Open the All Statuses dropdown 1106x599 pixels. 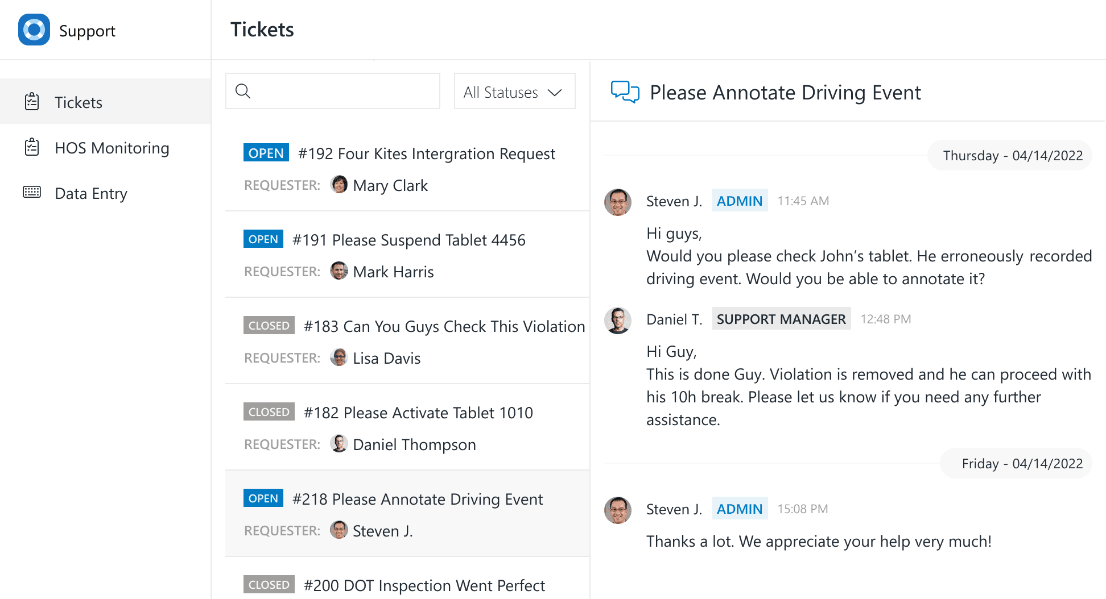515,91
